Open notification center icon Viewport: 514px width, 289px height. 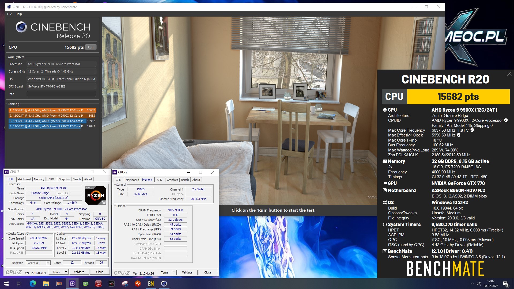point(506,284)
